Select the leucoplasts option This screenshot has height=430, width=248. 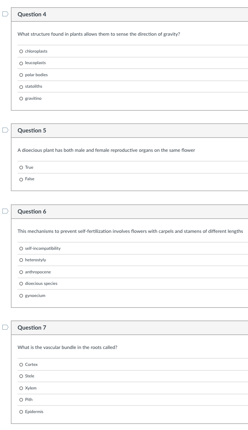point(21,63)
